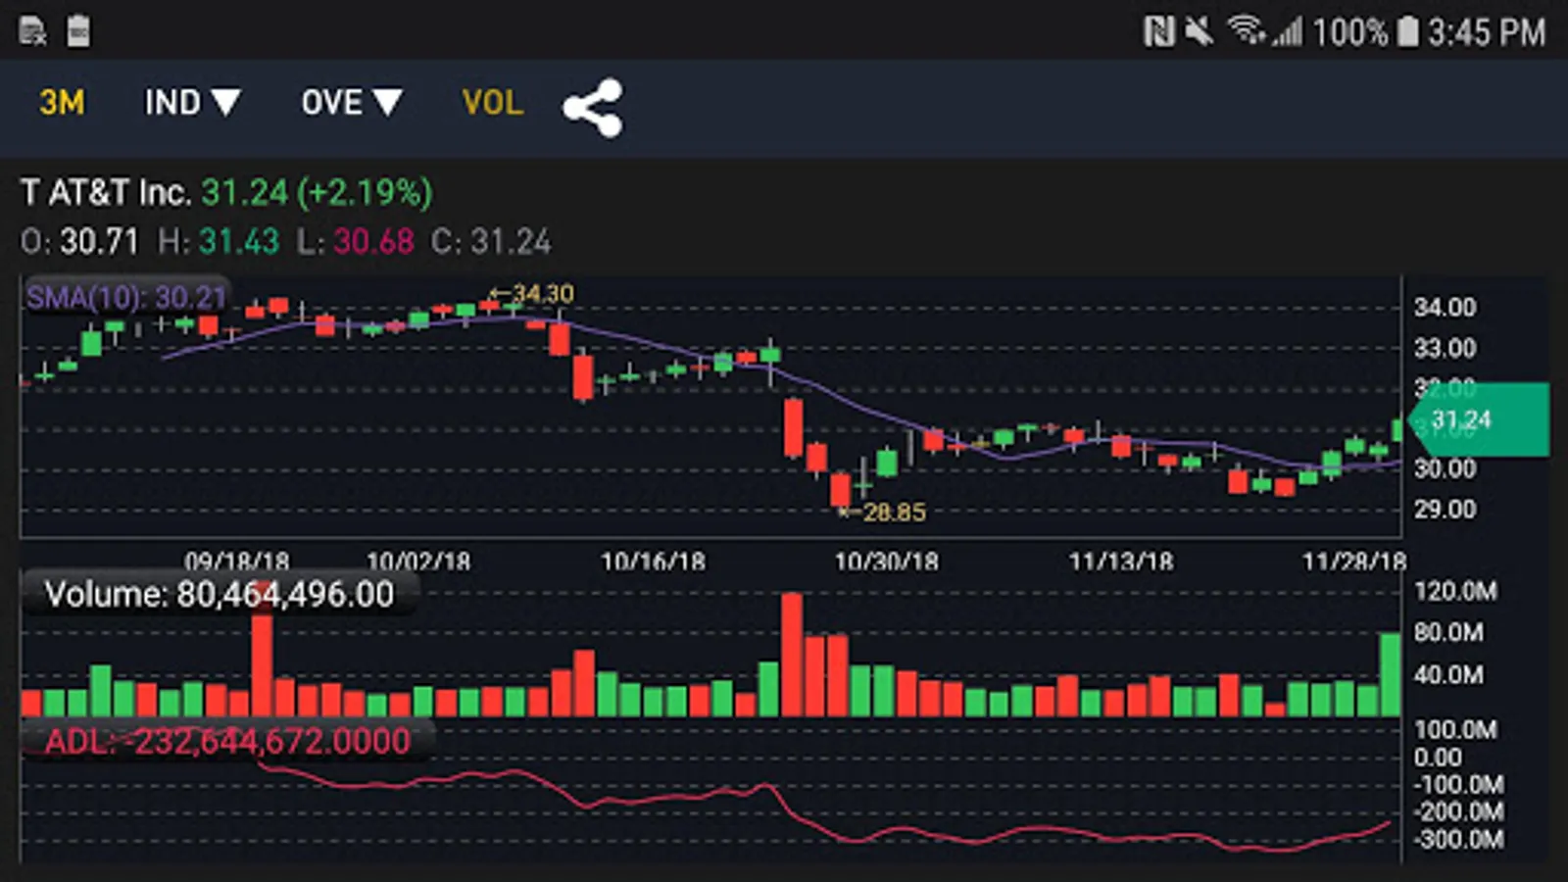The height and width of the screenshot is (882, 1568).
Task: Tap the share icon in toolbar
Action: [593, 107]
